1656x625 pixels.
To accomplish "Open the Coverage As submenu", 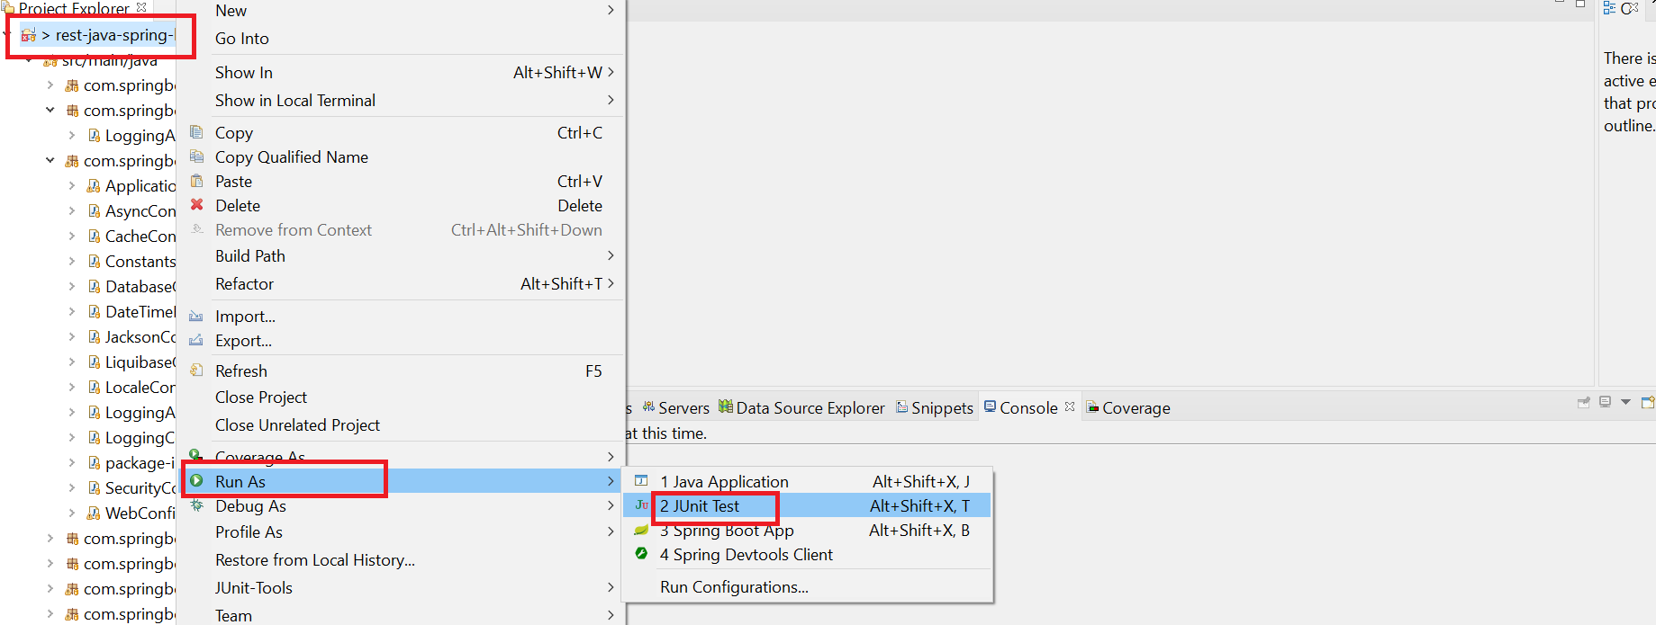I will click(x=402, y=457).
